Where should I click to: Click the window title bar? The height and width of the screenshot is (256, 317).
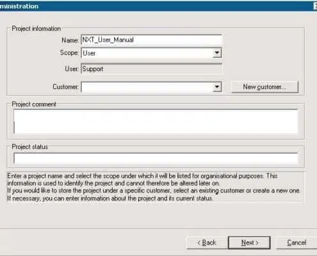coord(158,6)
